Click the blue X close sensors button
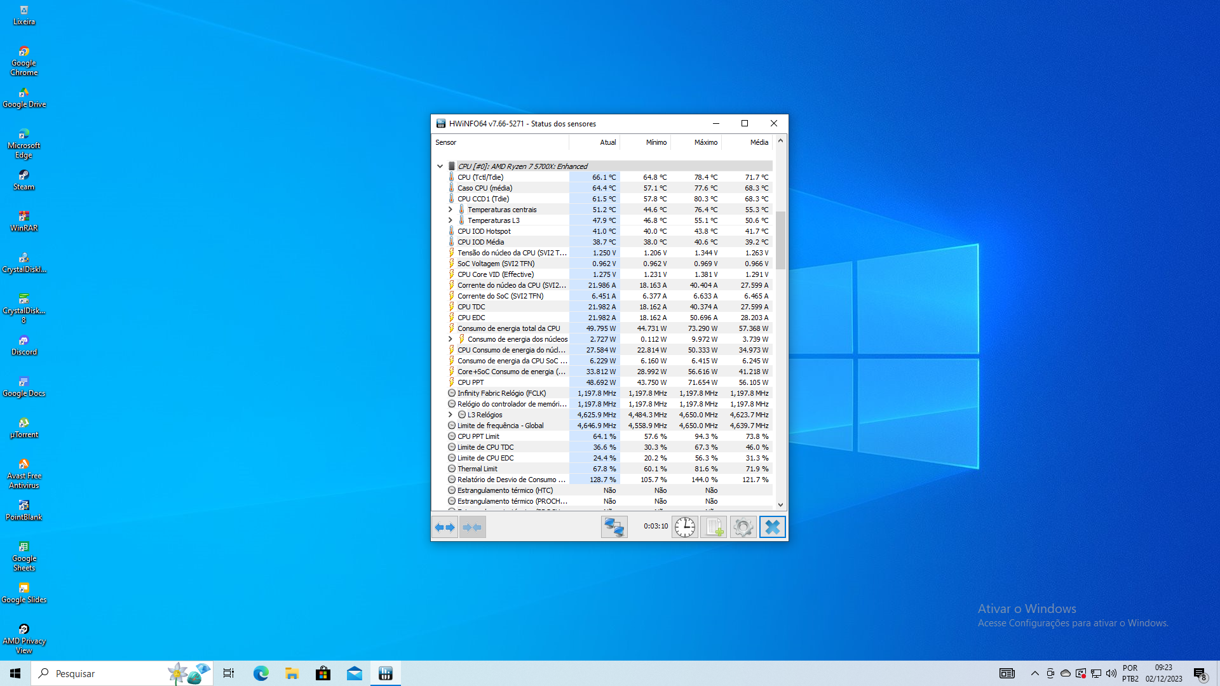1220x686 pixels. (773, 527)
